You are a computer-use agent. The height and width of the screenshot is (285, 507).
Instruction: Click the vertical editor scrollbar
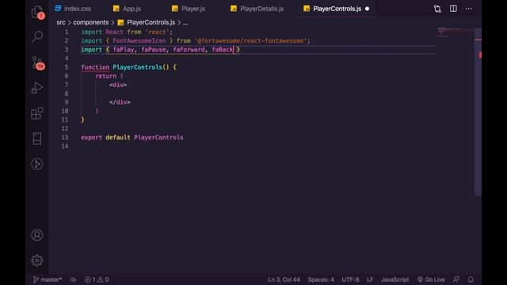478,112
